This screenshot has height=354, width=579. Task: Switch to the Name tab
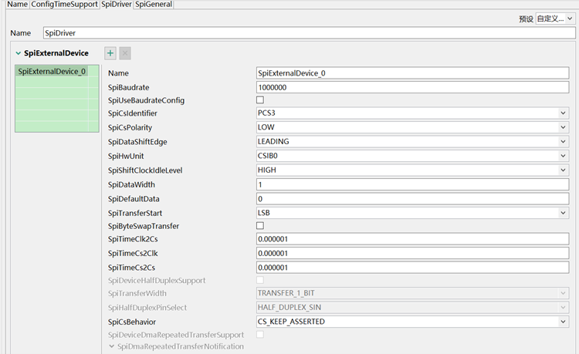pos(17,5)
